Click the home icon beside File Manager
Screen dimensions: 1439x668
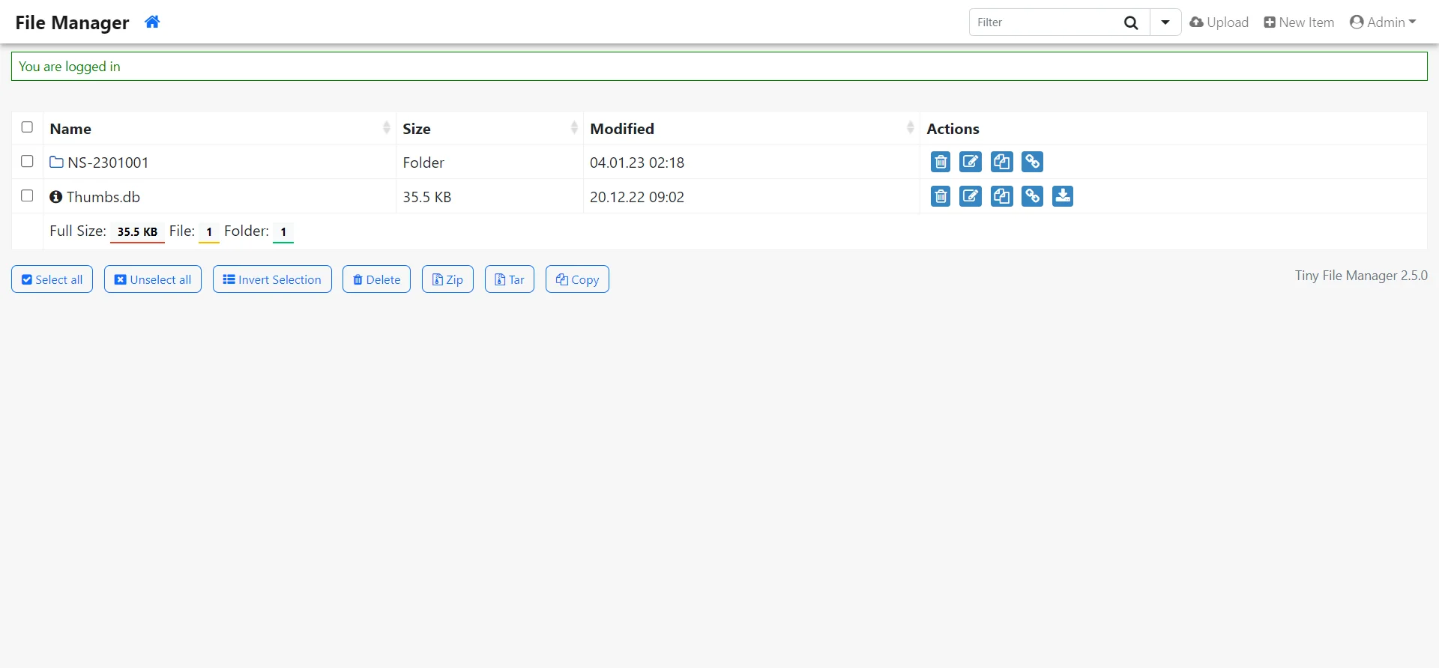tap(152, 22)
